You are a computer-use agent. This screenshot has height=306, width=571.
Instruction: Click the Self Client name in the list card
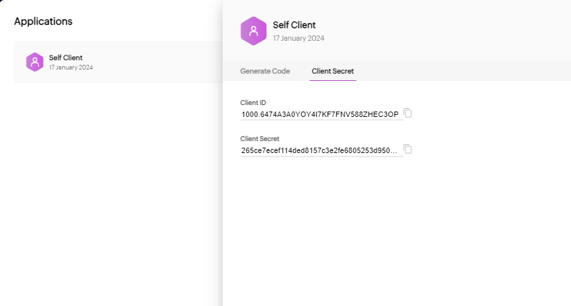point(66,58)
